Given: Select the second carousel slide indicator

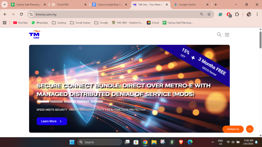Looking at the screenshot, I should (57, 102).
